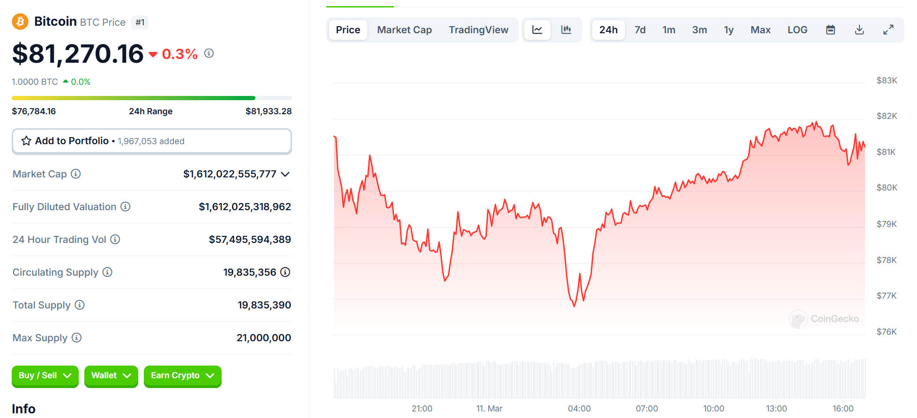Open Fully Diluted Valuation info icon

click(126, 206)
